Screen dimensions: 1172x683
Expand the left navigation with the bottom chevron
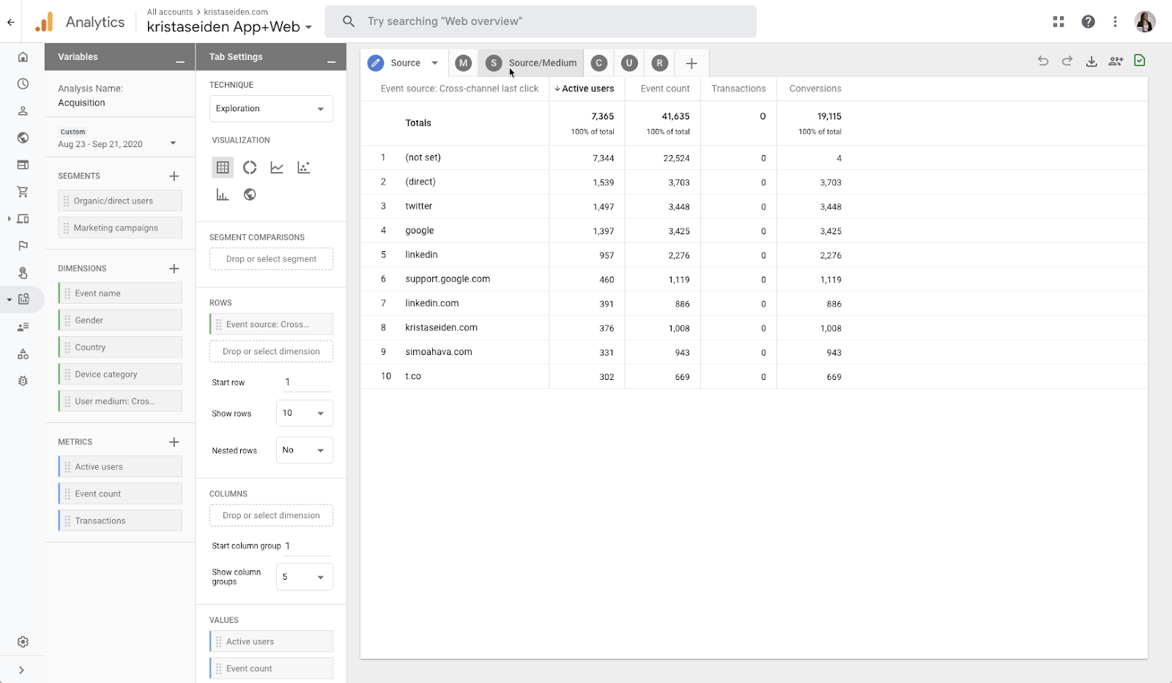tap(21, 670)
